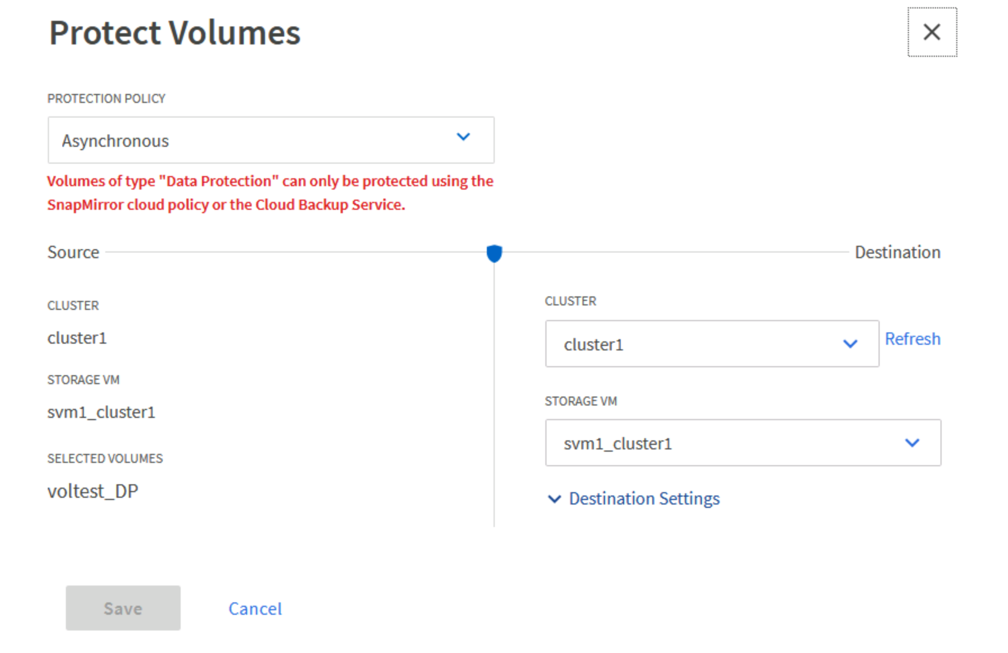Click the chevron in Protection Policy field
Viewport: 1008px width, 653px height.
[x=463, y=137]
